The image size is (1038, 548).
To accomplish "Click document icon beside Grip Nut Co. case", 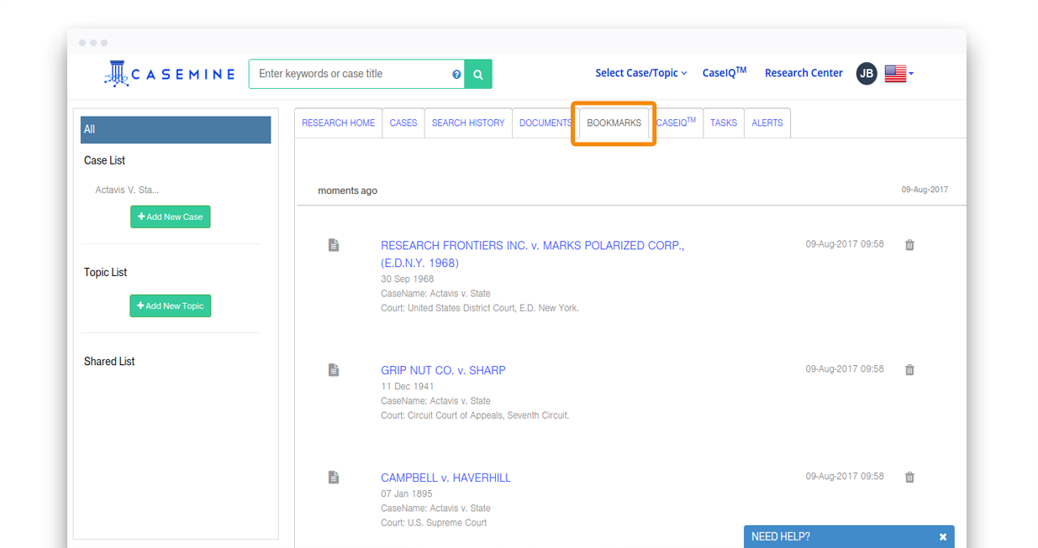I will coord(334,369).
